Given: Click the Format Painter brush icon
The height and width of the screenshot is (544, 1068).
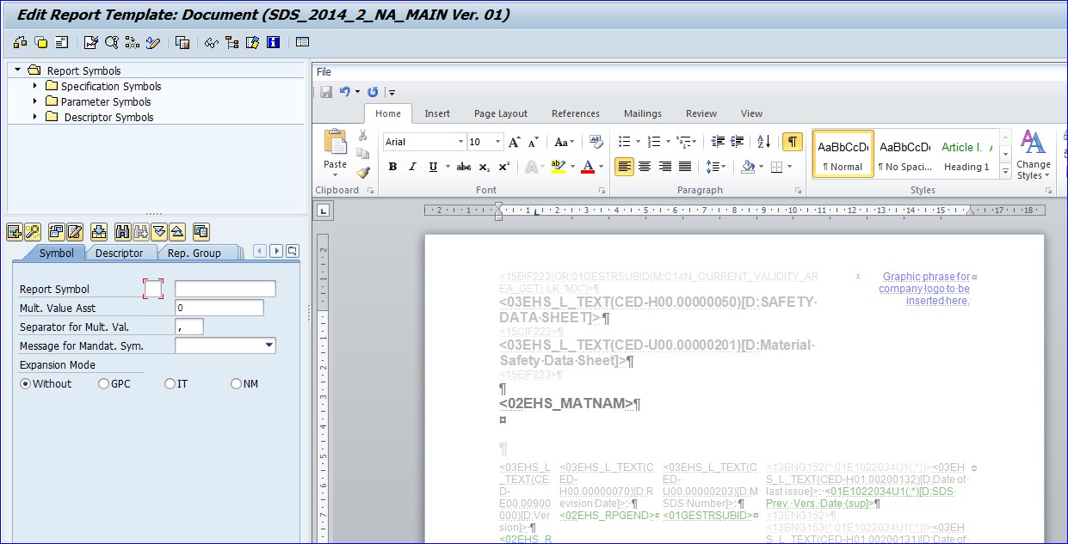Looking at the screenshot, I should coord(363,172).
